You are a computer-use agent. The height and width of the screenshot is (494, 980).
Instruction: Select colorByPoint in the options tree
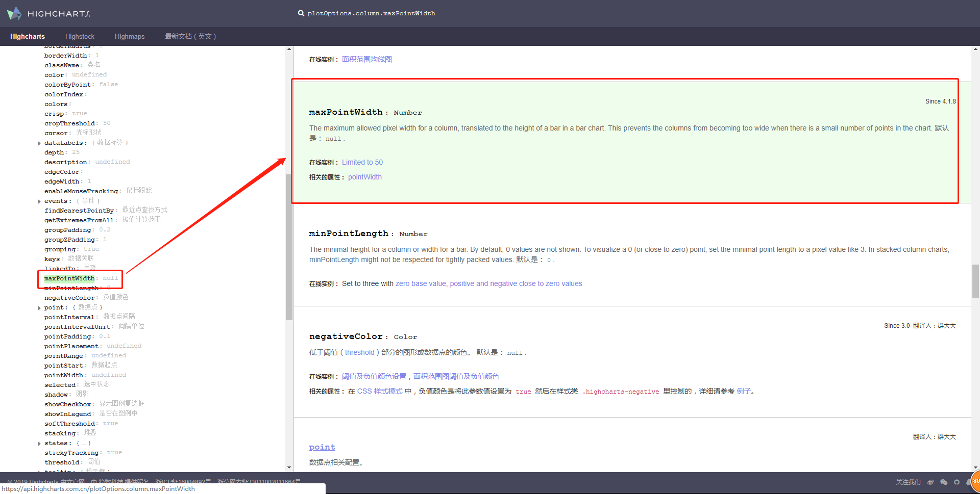coord(67,85)
